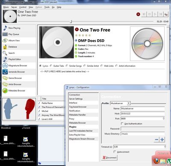
Task: Open the Server menu
Action: pyautogui.click(x=14, y=7)
